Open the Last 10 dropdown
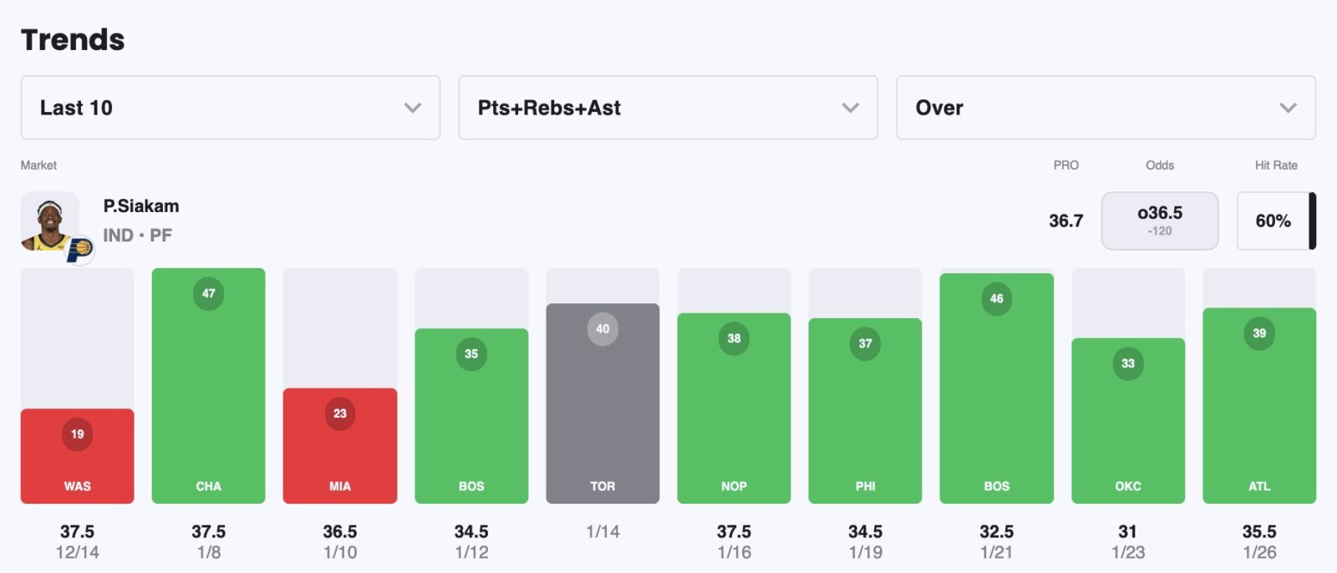This screenshot has height=573, width=1337. coord(230,108)
